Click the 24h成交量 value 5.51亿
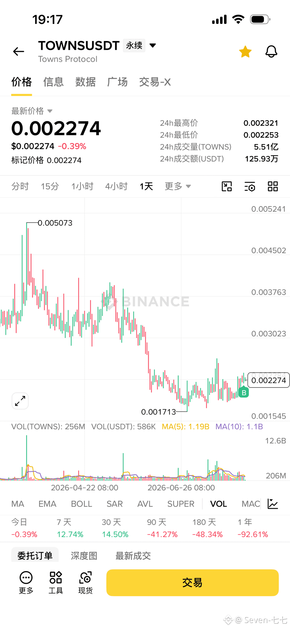290x629 pixels. click(266, 147)
